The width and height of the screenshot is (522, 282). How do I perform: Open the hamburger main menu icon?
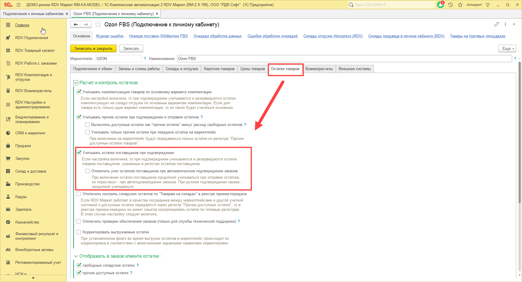coord(19,5)
